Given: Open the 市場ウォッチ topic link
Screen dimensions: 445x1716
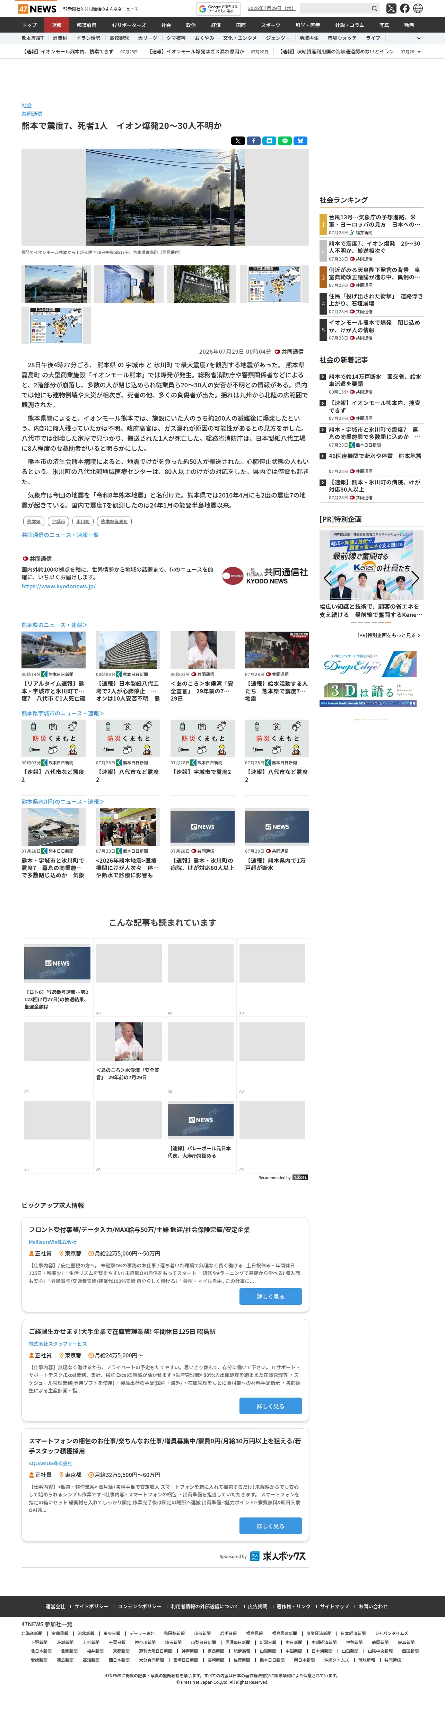Looking at the screenshot, I should 342,38.
